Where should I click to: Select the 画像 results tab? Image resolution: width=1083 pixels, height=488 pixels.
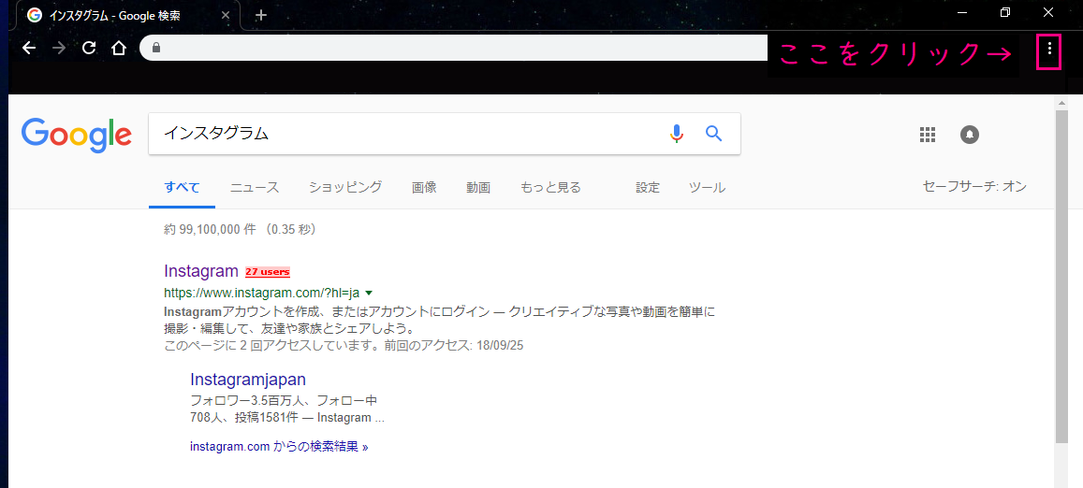coord(424,187)
